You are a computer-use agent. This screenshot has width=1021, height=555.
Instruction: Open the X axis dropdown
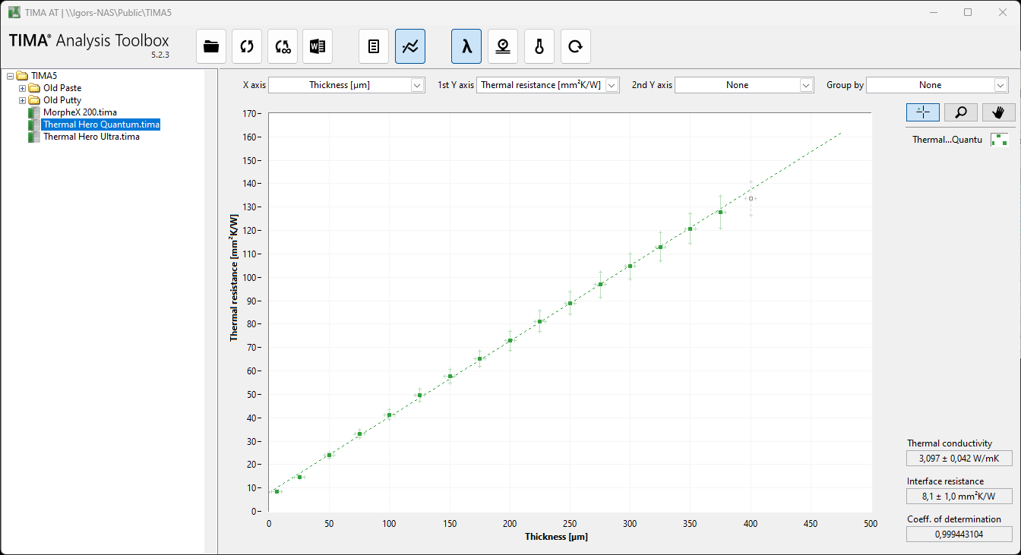[x=346, y=85]
